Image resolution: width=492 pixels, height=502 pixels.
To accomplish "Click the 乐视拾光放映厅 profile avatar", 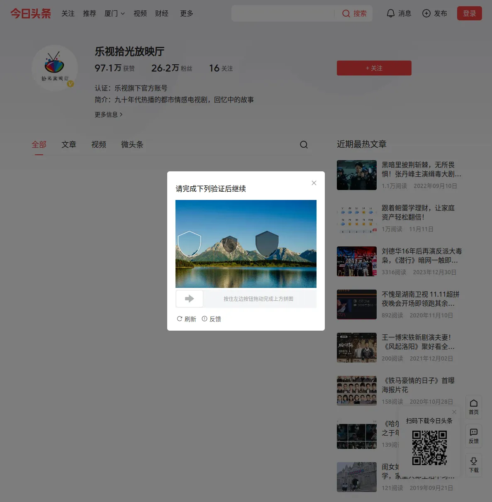I will (54, 68).
